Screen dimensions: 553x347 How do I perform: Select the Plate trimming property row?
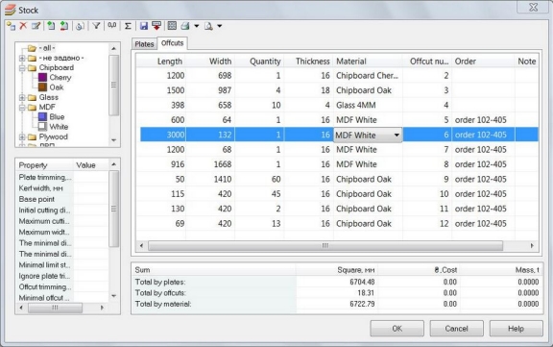click(62, 177)
